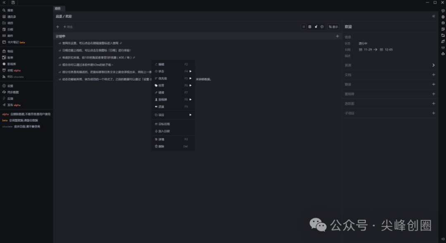Screen dimensions: 446x243
Task: Click the save icon in the title bar
Action: pyautogui.click(x=13, y=2)
